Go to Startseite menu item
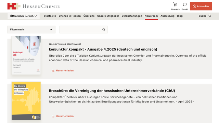 (x=50, y=16)
